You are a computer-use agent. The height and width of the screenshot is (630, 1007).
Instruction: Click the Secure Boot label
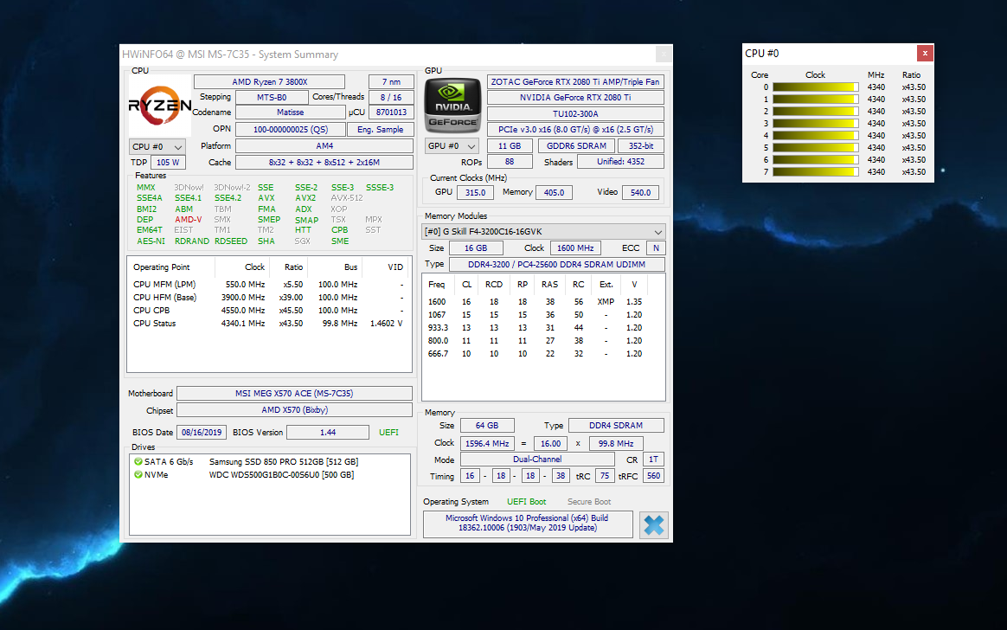coord(589,502)
